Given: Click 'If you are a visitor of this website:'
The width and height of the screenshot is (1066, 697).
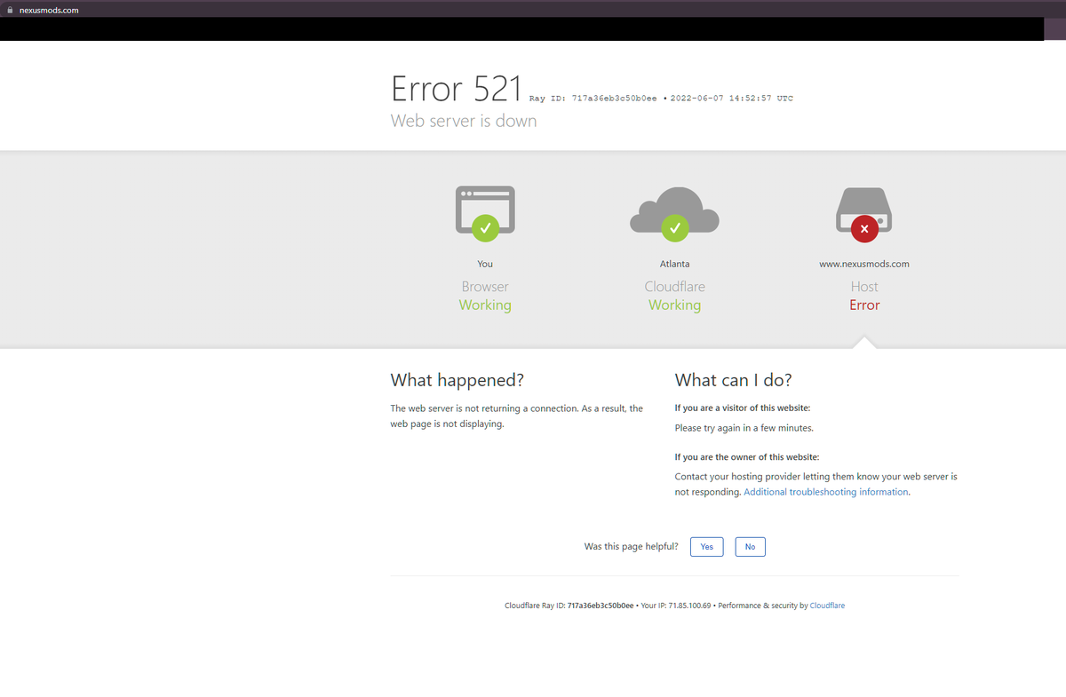Looking at the screenshot, I should coord(743,408).
